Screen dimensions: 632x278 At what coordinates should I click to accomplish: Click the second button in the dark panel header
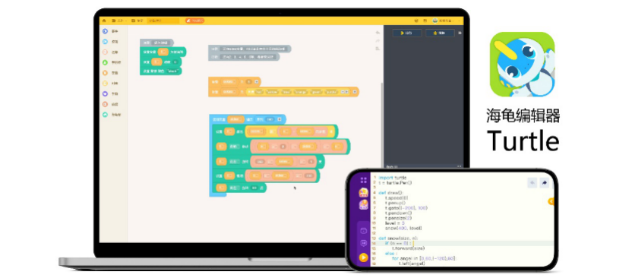click(x=440, y=33)
